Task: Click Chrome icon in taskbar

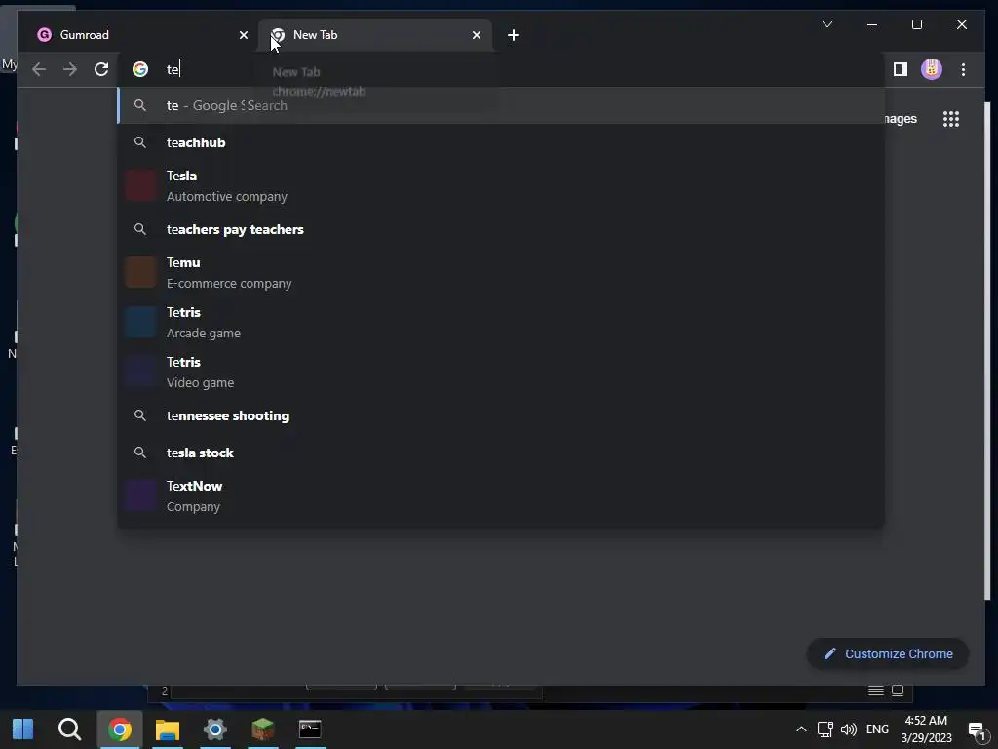Action: pos(120,729)
